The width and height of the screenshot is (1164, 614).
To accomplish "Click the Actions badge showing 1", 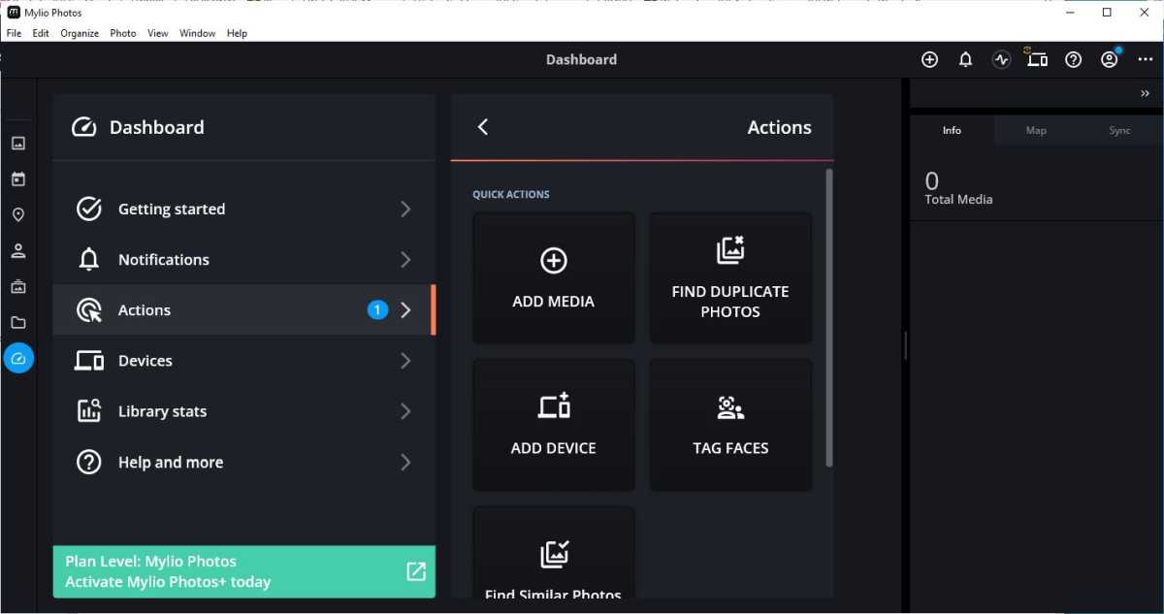I will pos(377,309).
